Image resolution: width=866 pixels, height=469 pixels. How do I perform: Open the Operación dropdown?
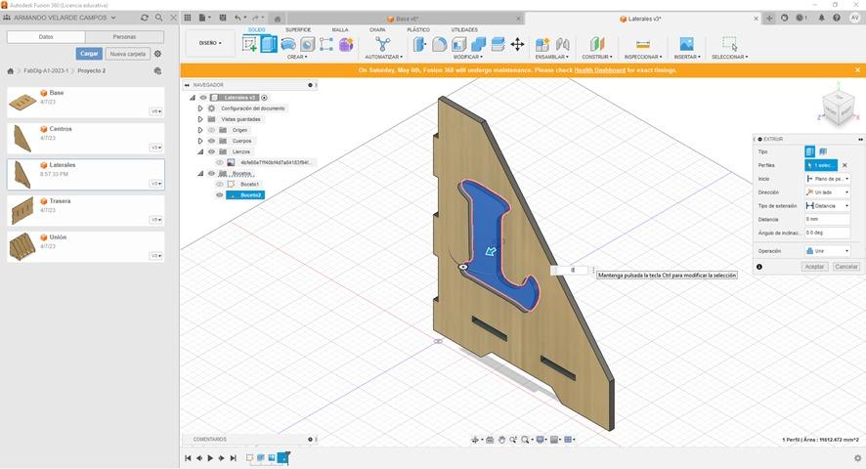[827, 251]
